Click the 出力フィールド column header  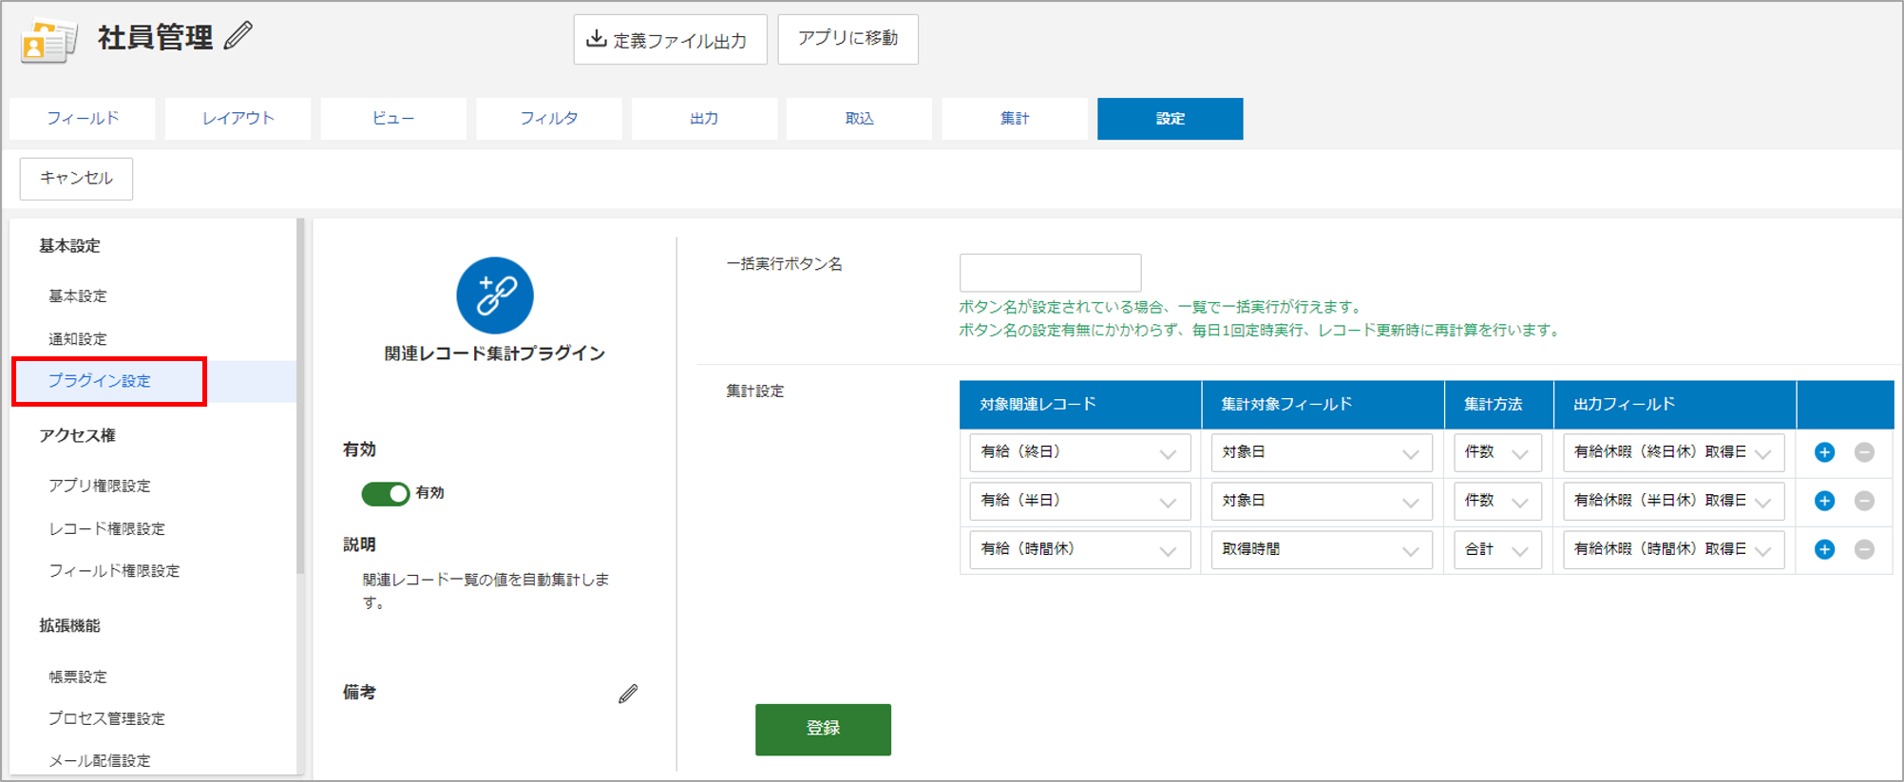click(1675, 405)
